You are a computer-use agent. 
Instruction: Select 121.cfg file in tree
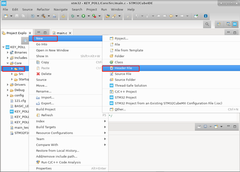(20, 101)
